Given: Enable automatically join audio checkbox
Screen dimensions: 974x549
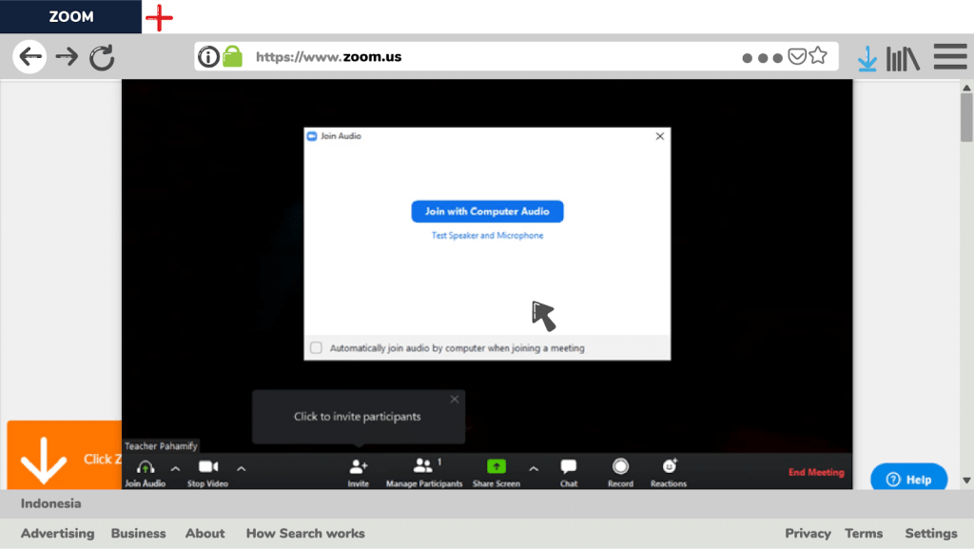Looking at the screenshot, I should point(316,348).
